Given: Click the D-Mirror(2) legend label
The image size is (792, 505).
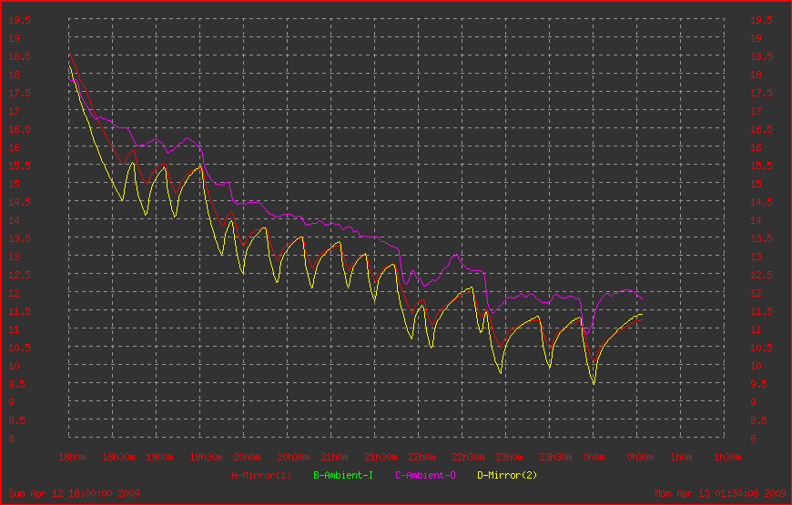Looking at the screenshot, I should [x=507, y=475].
